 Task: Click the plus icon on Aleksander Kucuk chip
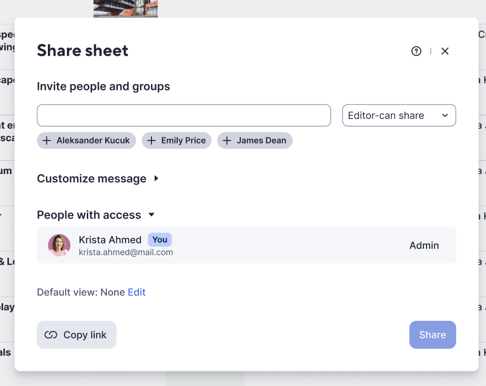pos(46,140)
